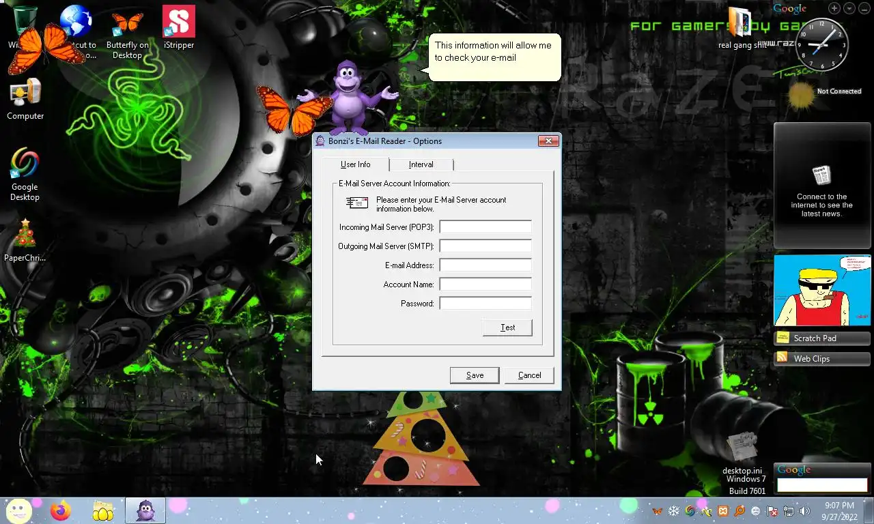Click Bonzi's speech balloon about checking e-mail

pyautogui.click(x=494, y=57)
